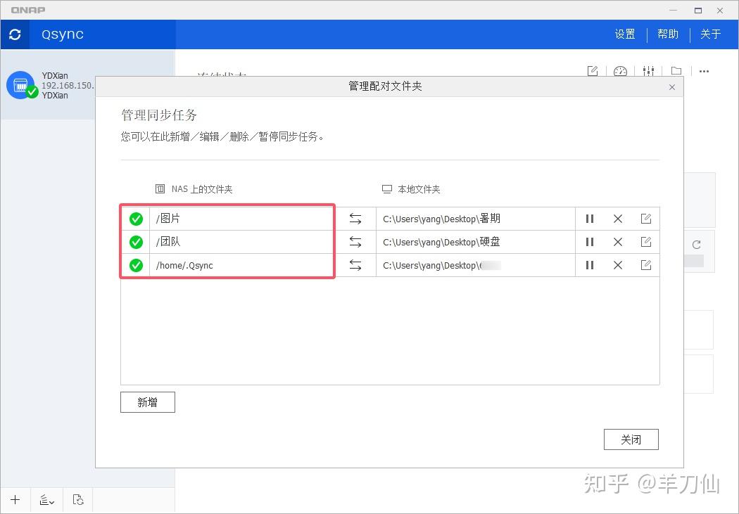
Task: Click the 新增 button to add a task
Action: click(x=147, y=401)
